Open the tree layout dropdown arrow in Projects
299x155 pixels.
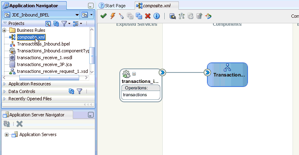tap(81, 23)
